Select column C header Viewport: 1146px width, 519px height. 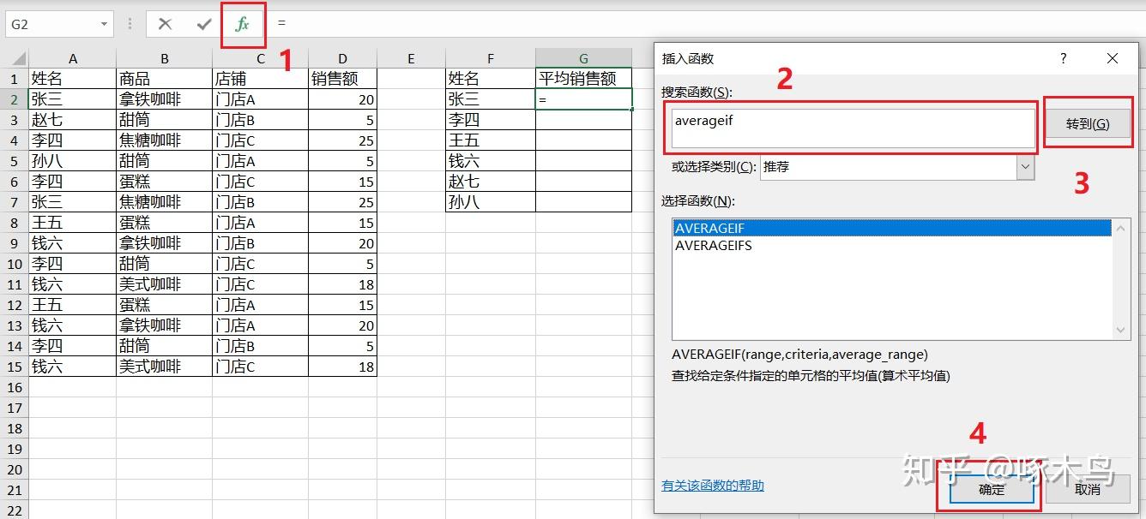pos(261,58)
